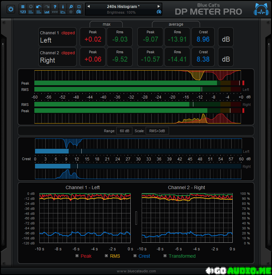The width and height of the screenshot is (272, 275).
Task: Click the average Peak -9.07 value
Action: click(x=150, y=39)
